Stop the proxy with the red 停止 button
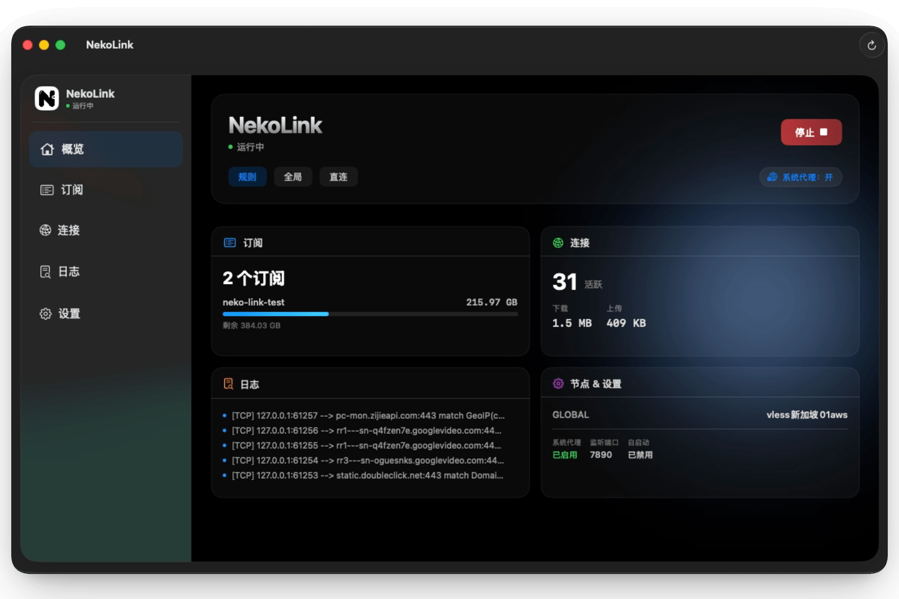Viewport: 899px width, 599px height. pyautogui.click(x=811, y=132)
